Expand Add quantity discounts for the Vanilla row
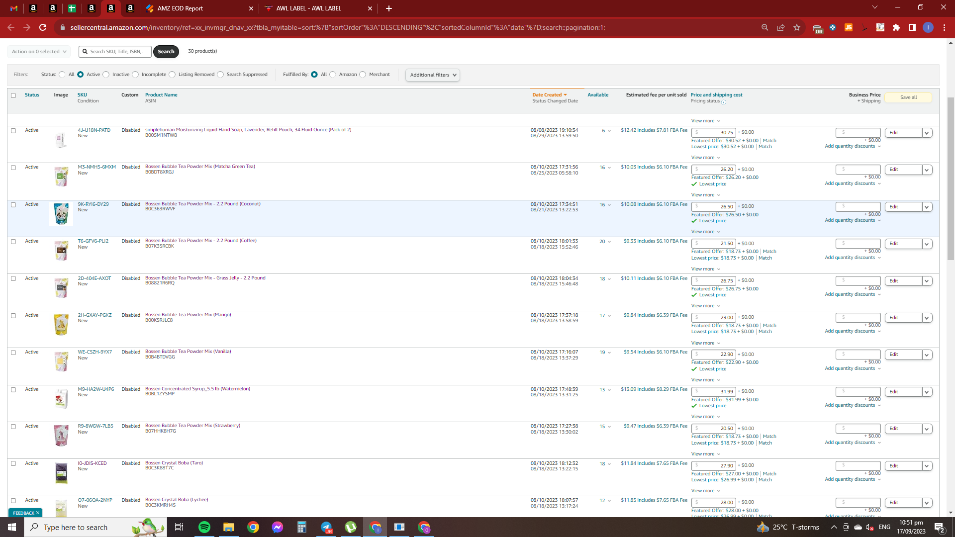The width and height of the screenshot is (955, 537). pyautogui.click(x=853, y=368)
